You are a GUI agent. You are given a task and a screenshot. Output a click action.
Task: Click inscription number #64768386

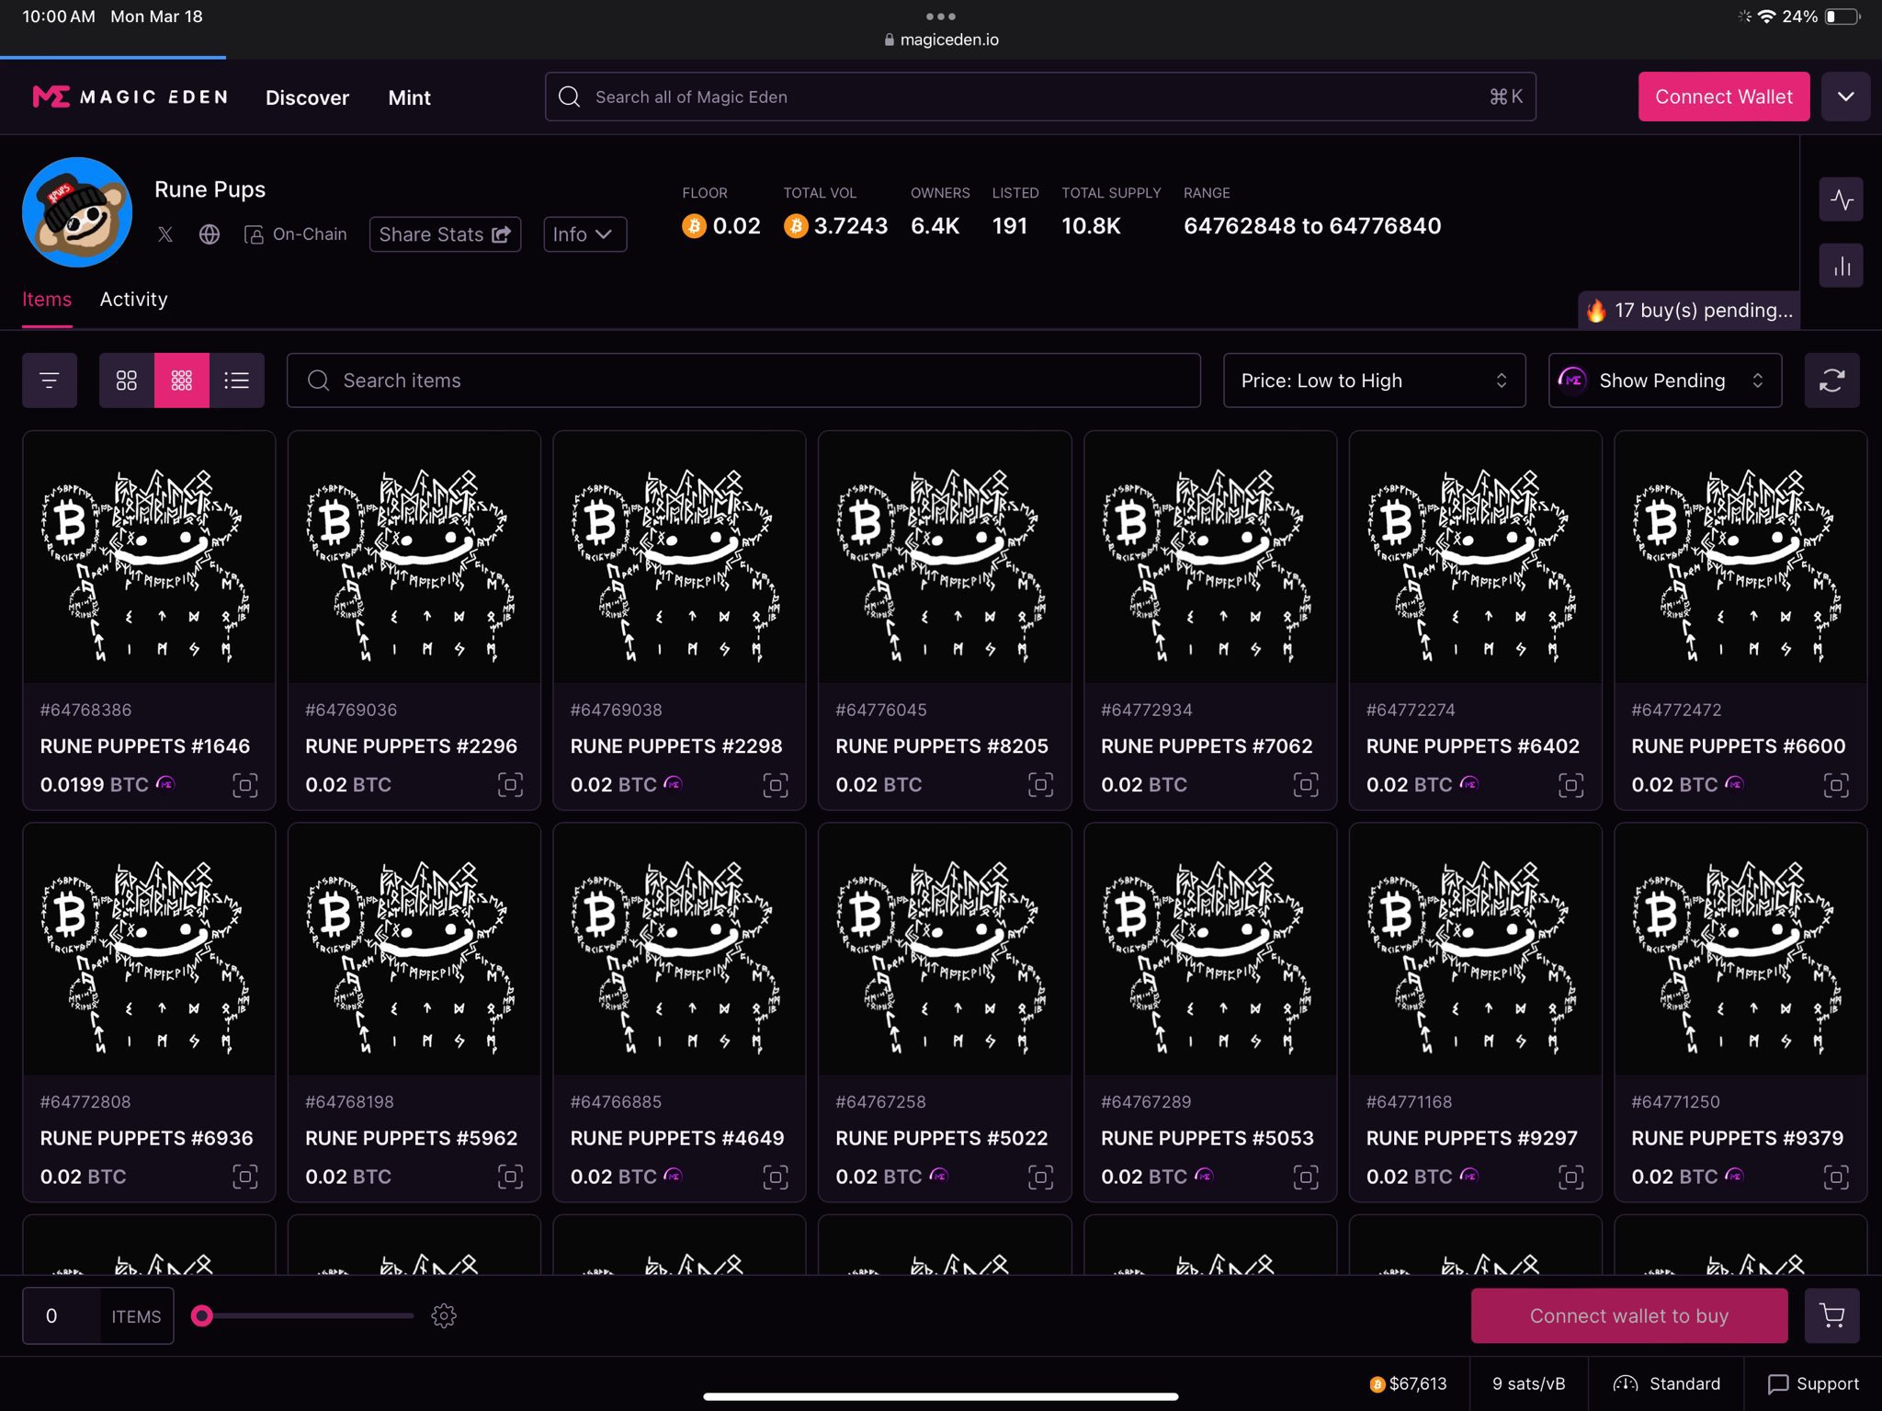pyautogui.click(x=85, y=710)
